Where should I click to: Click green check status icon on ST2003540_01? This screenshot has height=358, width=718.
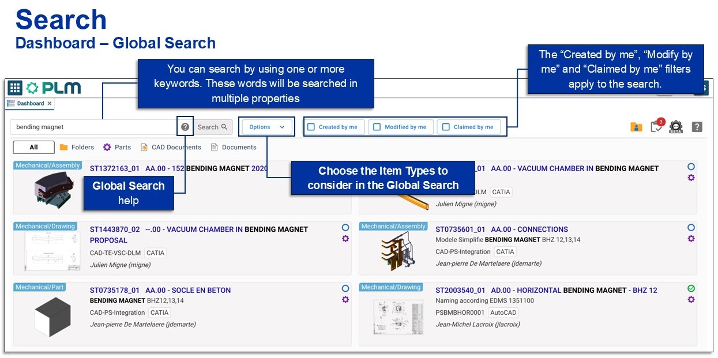pyautogui.click(x=691, y=288)
